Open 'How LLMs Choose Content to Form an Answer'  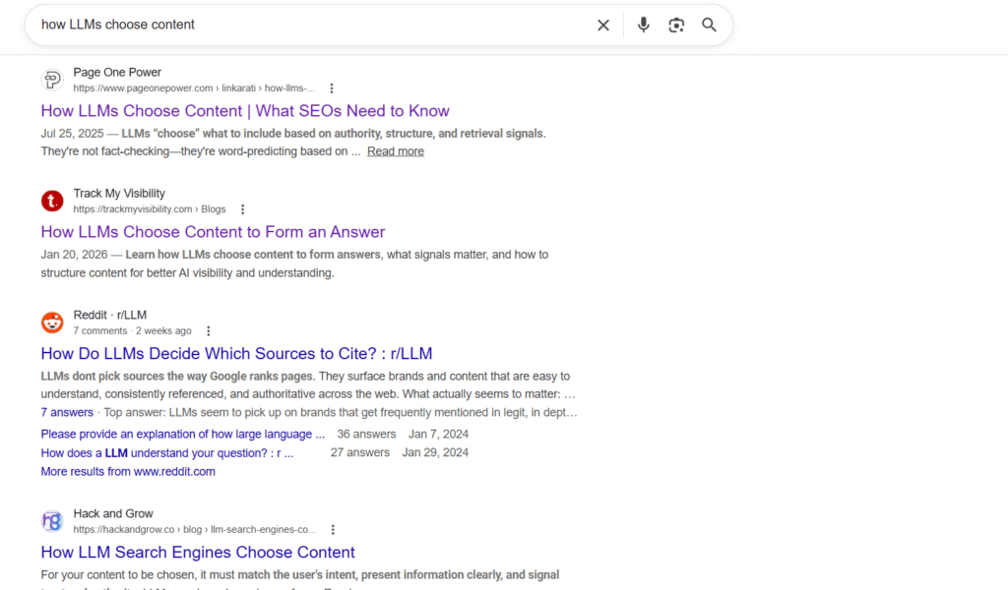pyautogui.click(x=213, y=231)
